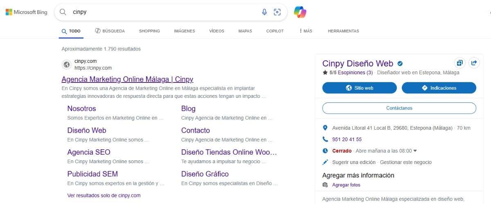Click the Agregar más información heading
The height and width of the screenshot is (204, 491).
(x=358, y=175)
